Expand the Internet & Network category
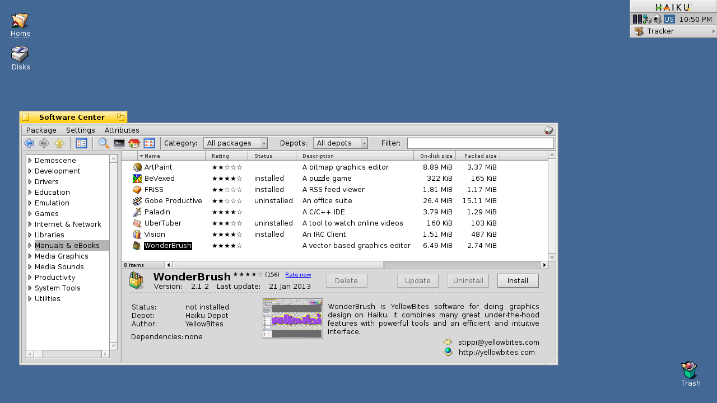717x403 pixels. pyautogui.click(x=30, y=224)
